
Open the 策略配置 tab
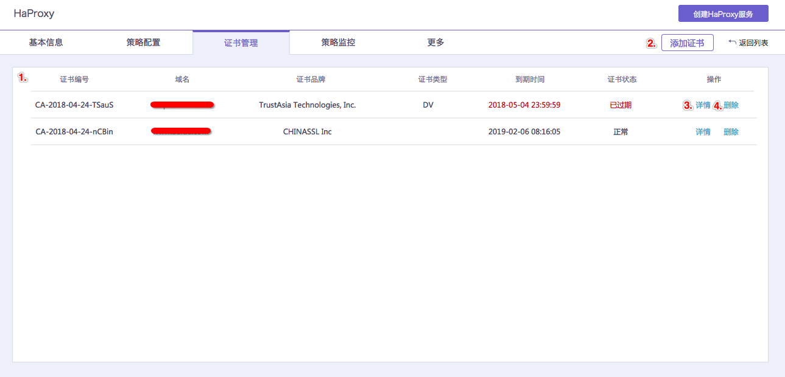(144, 43)
